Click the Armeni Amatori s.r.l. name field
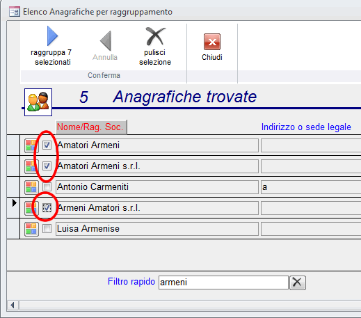This screenshot has height=318, width=361. 157,208
